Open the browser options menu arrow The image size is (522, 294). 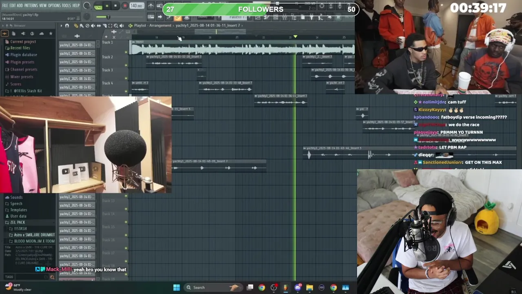point(3,26)
